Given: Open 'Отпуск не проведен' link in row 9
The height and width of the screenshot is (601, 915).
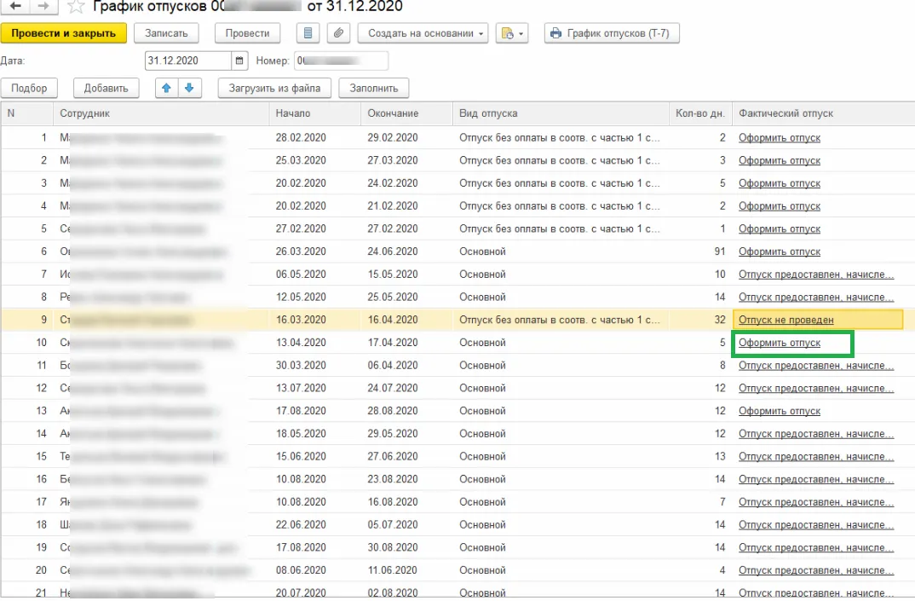Looking at the screenshot, I should (x=786, y=320).
